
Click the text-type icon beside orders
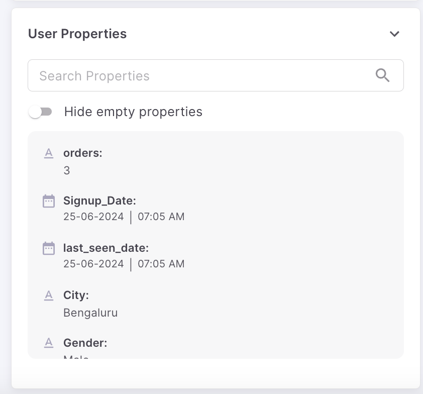(49, 154)
